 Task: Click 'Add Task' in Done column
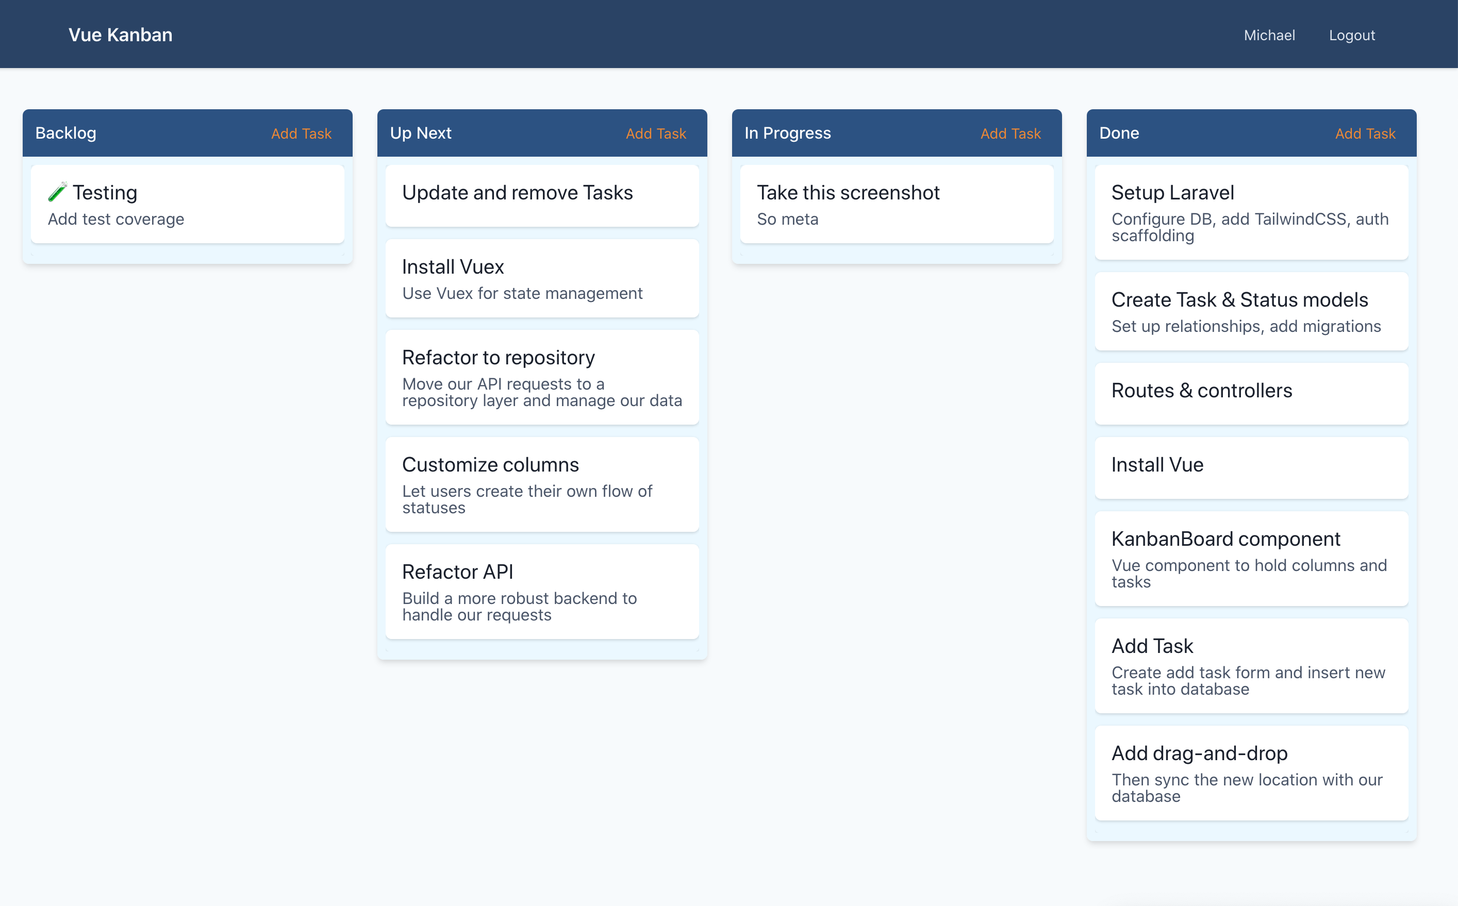1365,132
